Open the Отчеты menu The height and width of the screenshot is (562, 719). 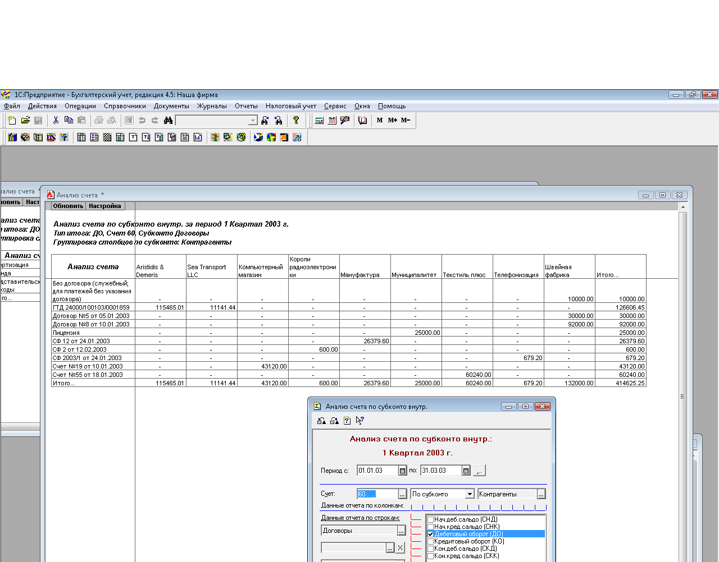pyautogui.click(x=246, y=106)
